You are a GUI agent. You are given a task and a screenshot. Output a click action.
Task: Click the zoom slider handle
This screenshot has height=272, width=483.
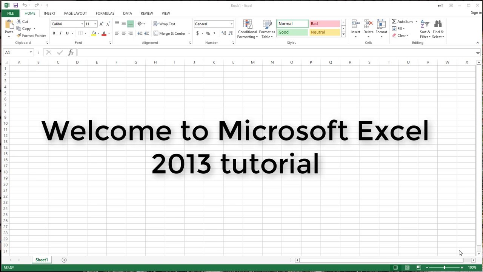coord(444,267)
